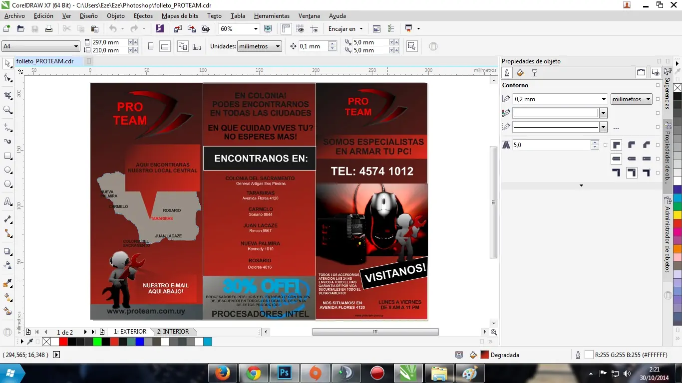
Task: Toggle show guidelines button
Action: pyautogui.click(x=314, y=29)
